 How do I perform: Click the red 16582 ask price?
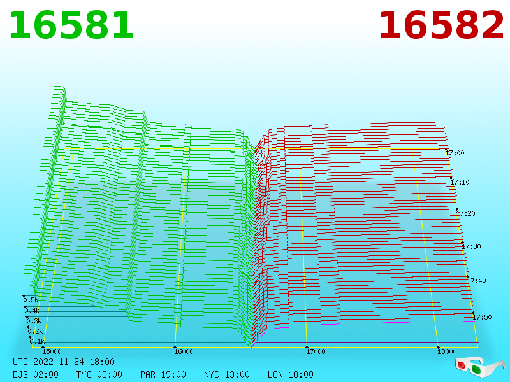click(441, 25)
